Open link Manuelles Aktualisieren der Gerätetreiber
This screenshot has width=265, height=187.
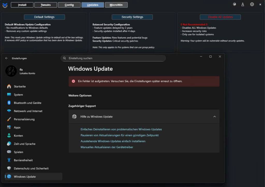107,147
